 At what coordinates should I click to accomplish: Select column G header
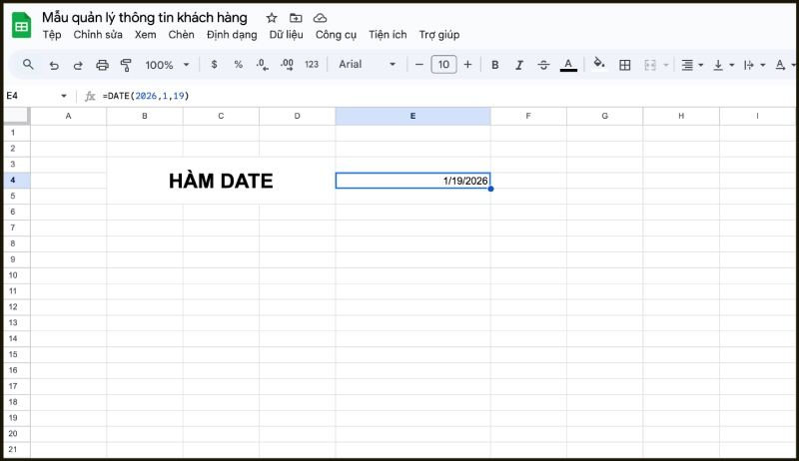tap(605, 116)
